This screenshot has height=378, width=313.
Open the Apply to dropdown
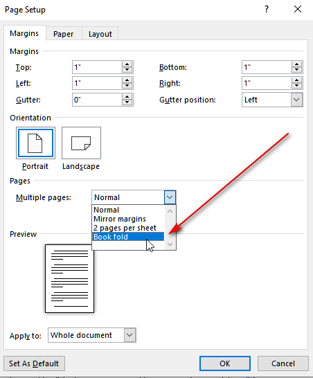pos(129,335)
